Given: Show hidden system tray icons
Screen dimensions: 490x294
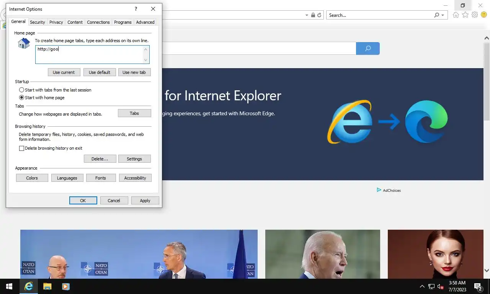Looking at the screenshot, I should click(422, 286).
